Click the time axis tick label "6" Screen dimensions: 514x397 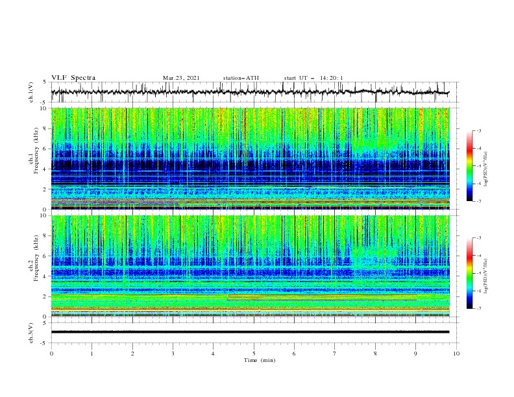point(294,354)
